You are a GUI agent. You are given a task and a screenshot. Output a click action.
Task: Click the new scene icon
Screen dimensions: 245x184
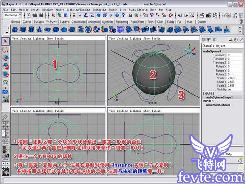[28, 15]
